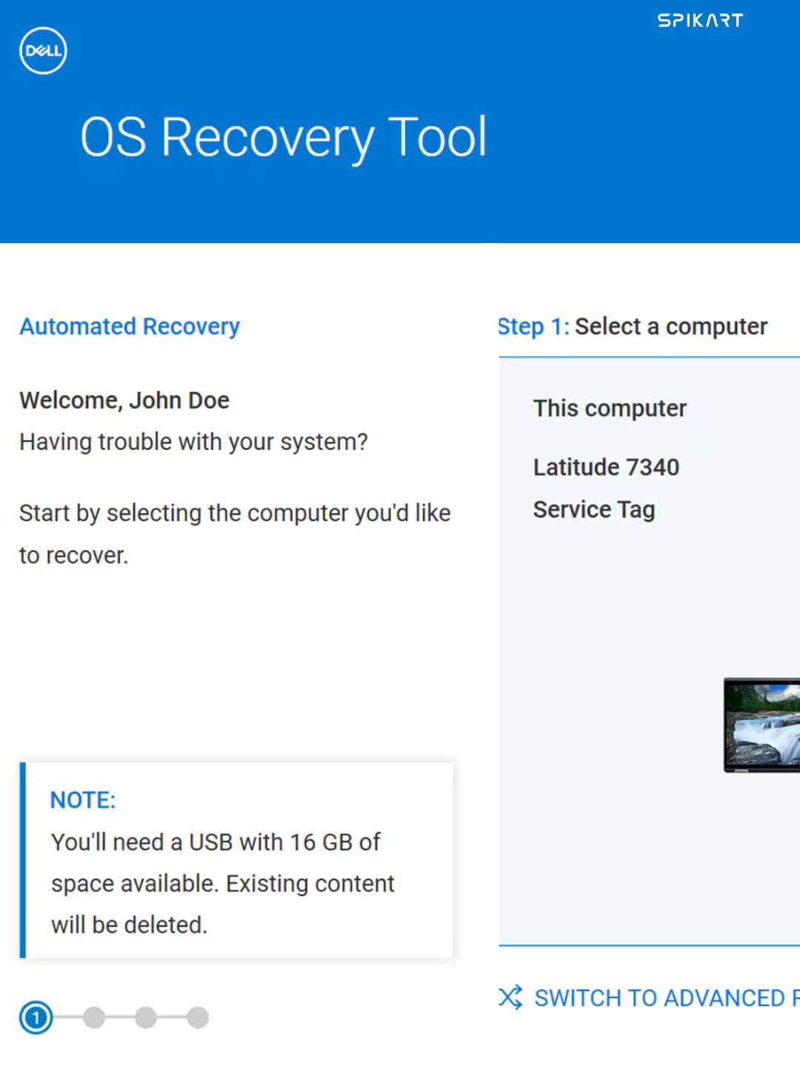
Task: Click the Latitude laptop thumbnail image
Action: (762, 725)
